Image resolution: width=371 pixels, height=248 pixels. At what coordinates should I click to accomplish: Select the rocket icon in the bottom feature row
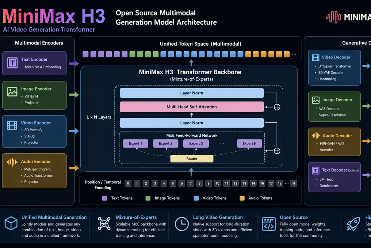coord(353,224)
